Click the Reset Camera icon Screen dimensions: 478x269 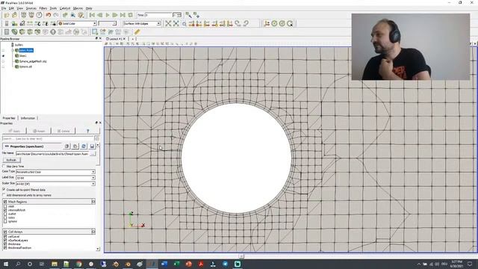pos(168,23)
